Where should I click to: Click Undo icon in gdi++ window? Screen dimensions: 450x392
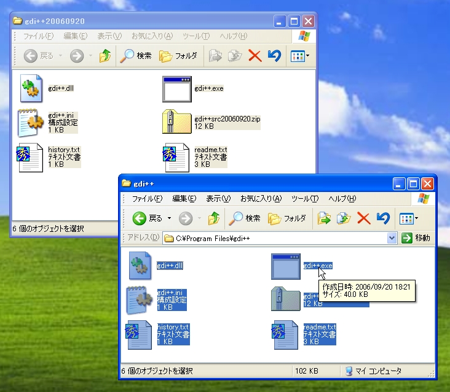(383, 218)
